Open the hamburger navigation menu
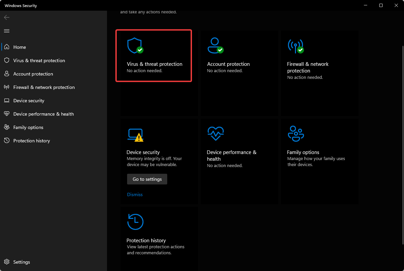Viewport: 404px width, 271px height. coord(7,31)
